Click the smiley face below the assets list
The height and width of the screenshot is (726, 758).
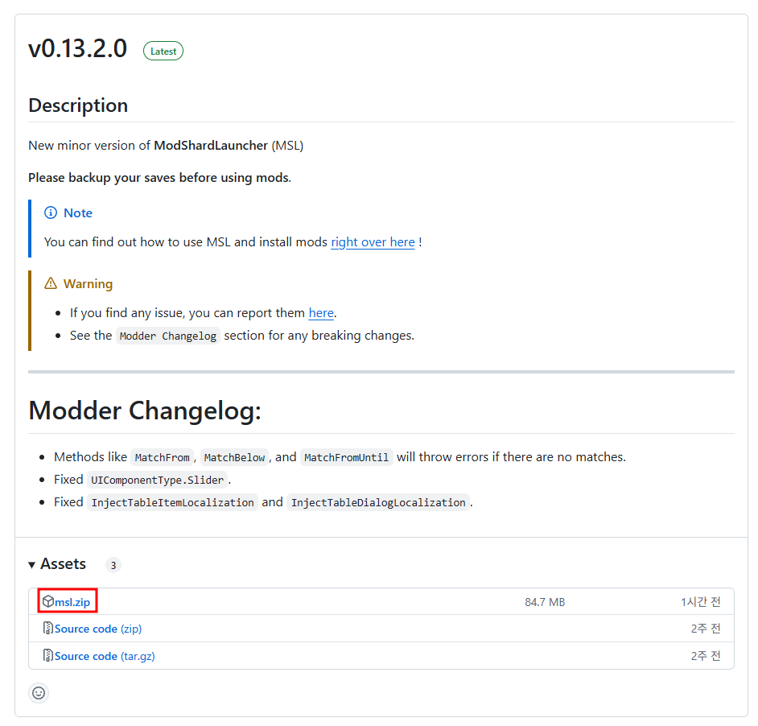[x=38, y=692]
